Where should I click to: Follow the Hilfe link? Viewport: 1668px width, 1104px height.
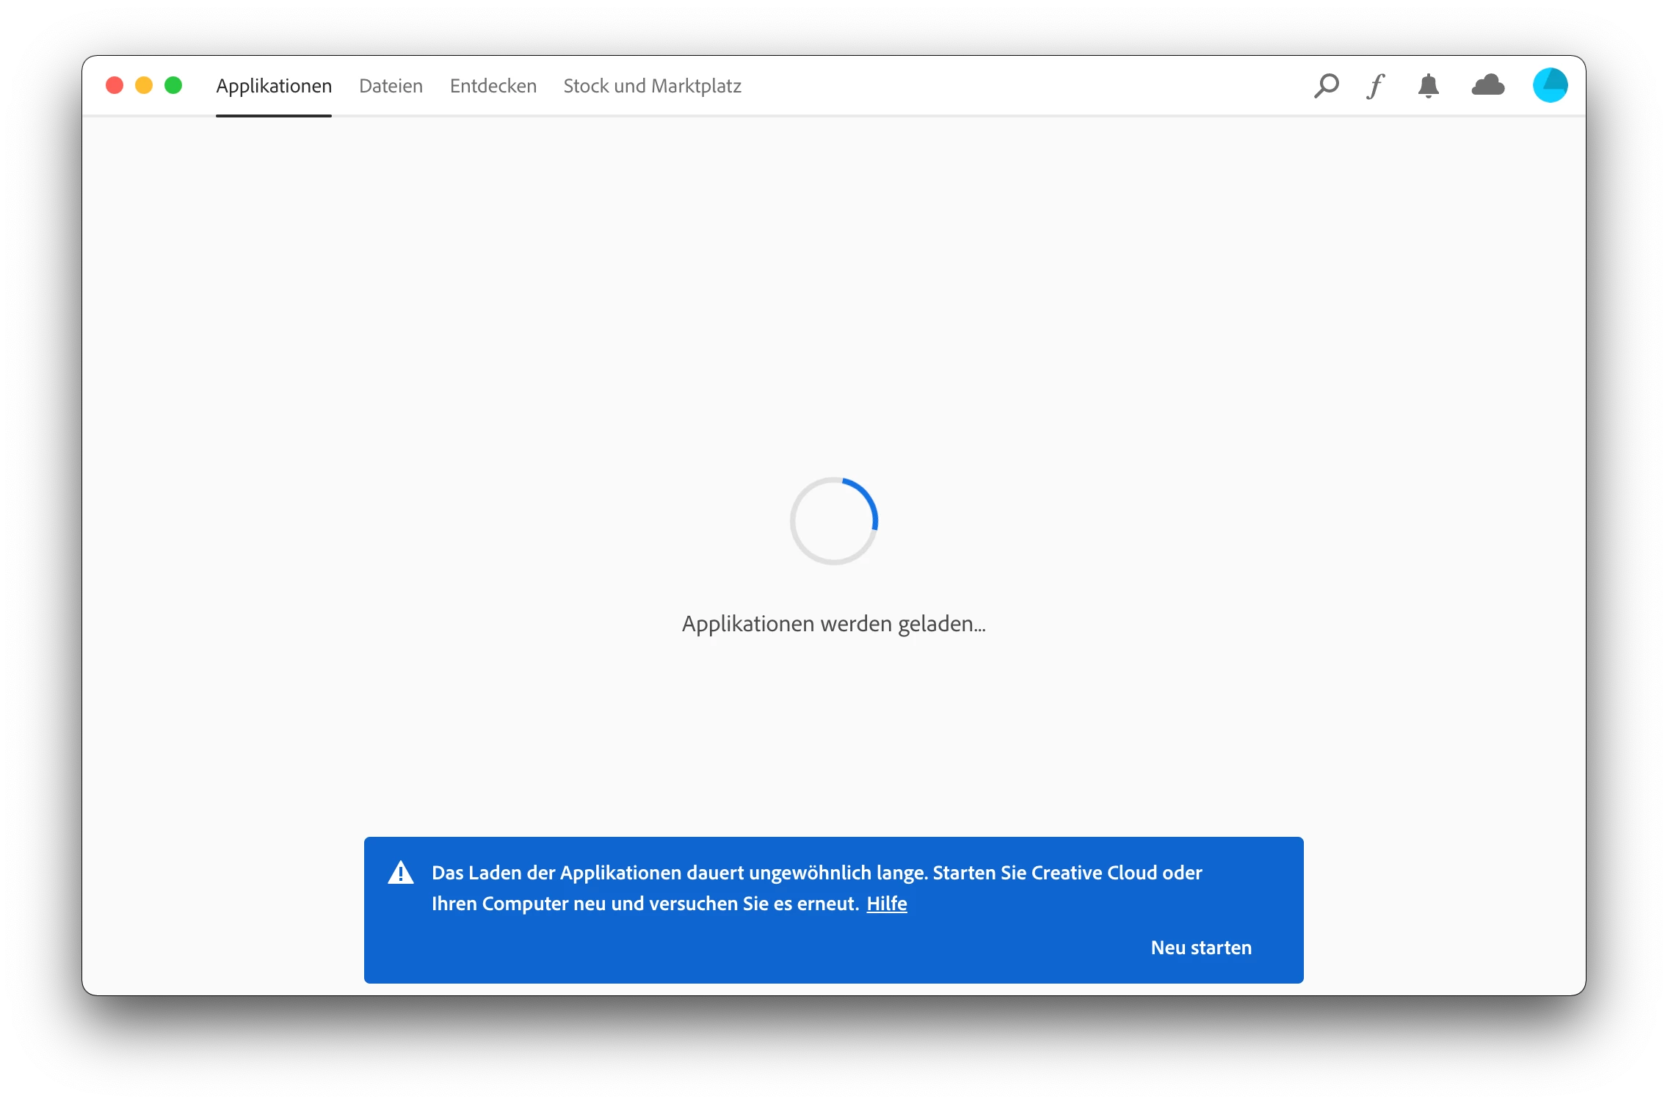(886, 904)
